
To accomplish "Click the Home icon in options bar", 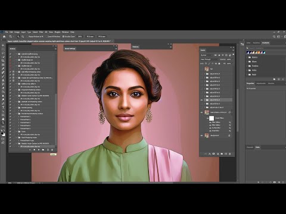I will click(x=4, y=36).
